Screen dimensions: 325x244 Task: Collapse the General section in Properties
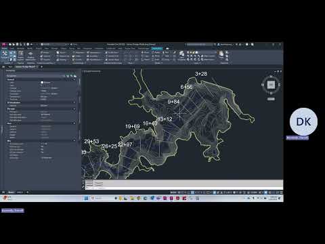pos(74,80)
